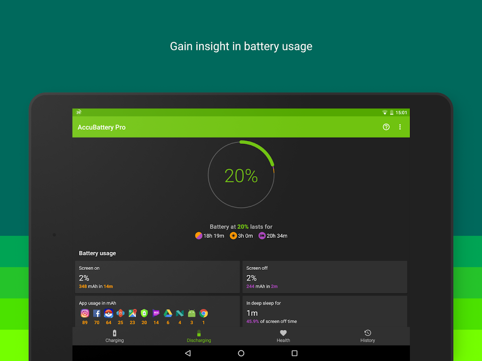
Task: Tap the 18h 19m combined estimate
Action: click(x=214, y=236)
